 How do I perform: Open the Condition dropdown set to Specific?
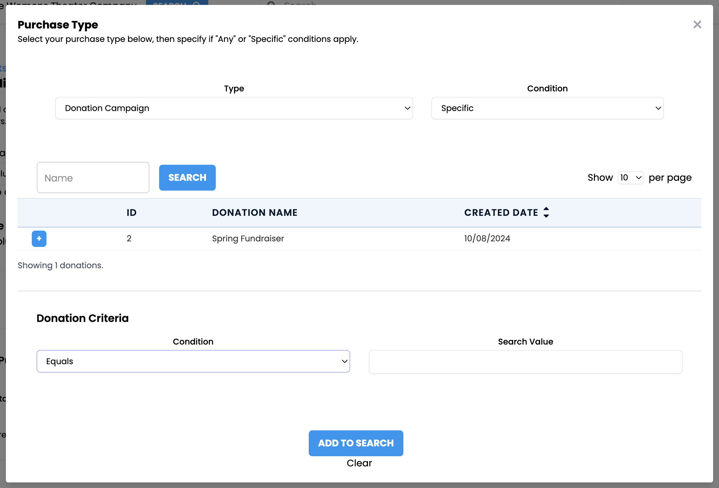point(547,108)
